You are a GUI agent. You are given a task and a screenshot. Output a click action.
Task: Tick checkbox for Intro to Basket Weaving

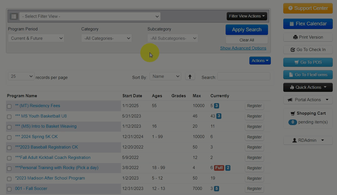point(9,127)
